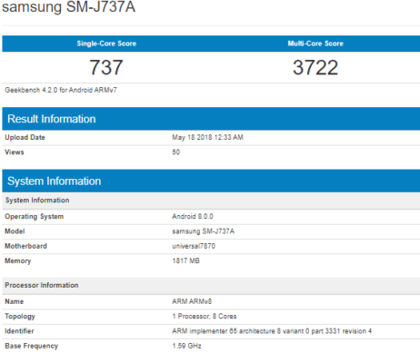
Task: Click the Views label
Action: pos(15,152)
